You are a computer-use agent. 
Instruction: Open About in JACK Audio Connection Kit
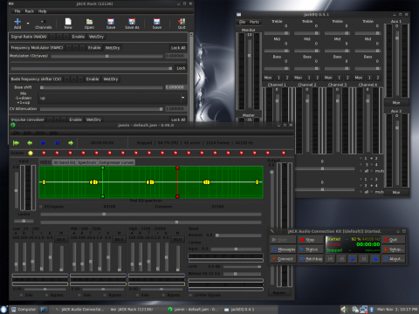pyautogui.click(x=393, y=259)
